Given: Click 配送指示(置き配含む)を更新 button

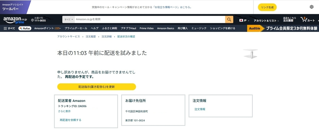Looking at the screenshot, I should 96,87.
